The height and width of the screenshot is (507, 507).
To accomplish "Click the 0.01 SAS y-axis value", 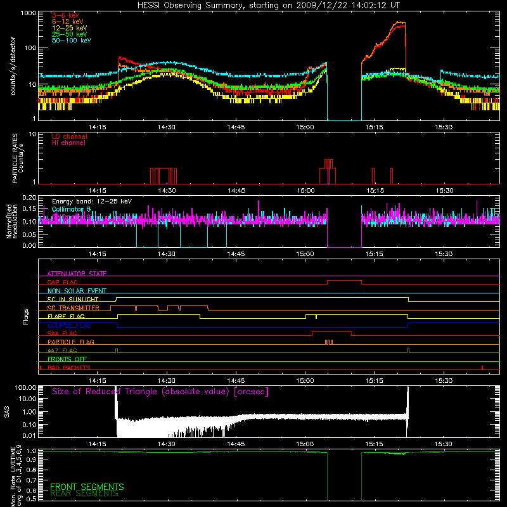I will coord(29,435).
